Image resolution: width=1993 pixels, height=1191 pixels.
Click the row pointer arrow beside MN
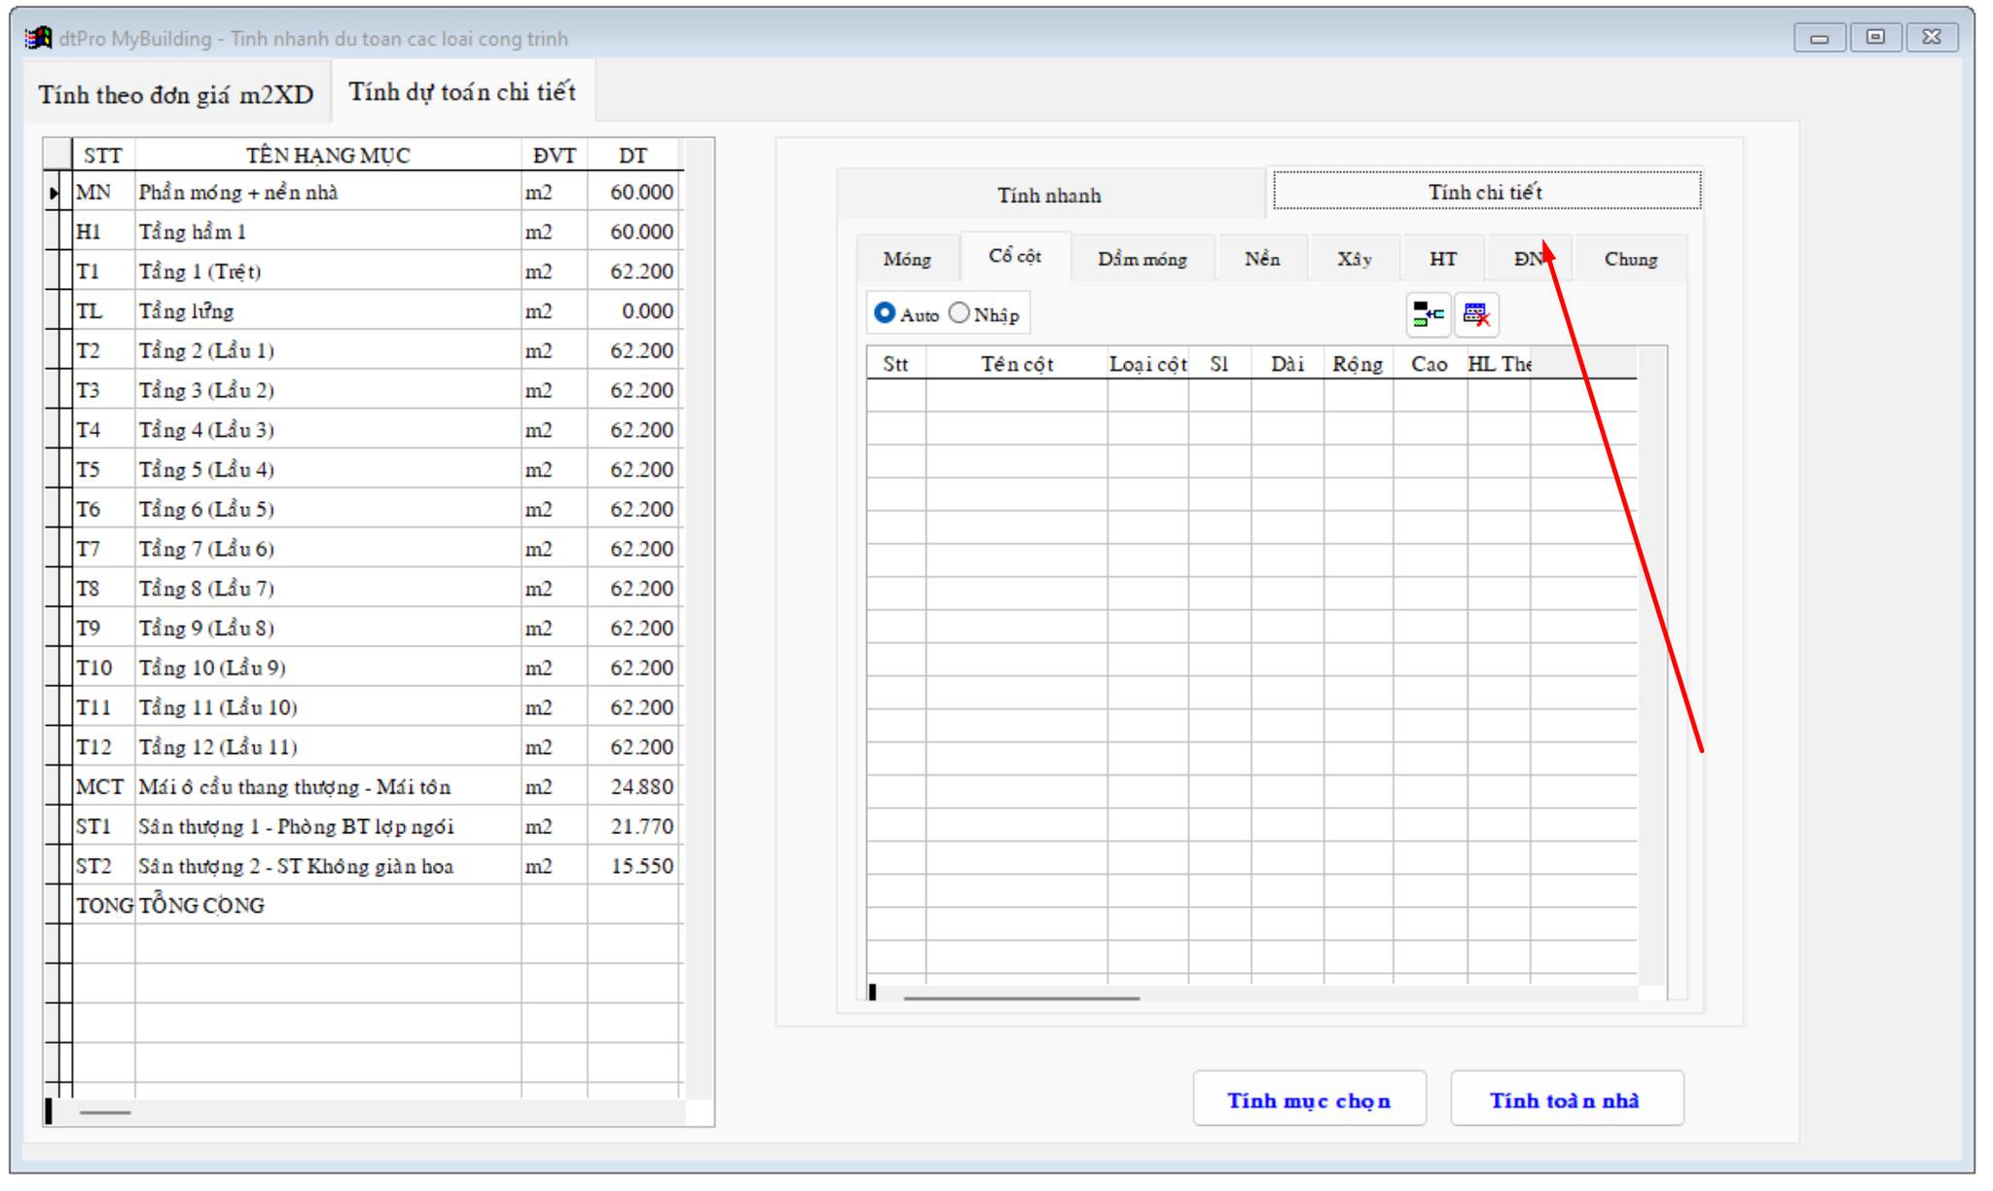coord(55,193)
